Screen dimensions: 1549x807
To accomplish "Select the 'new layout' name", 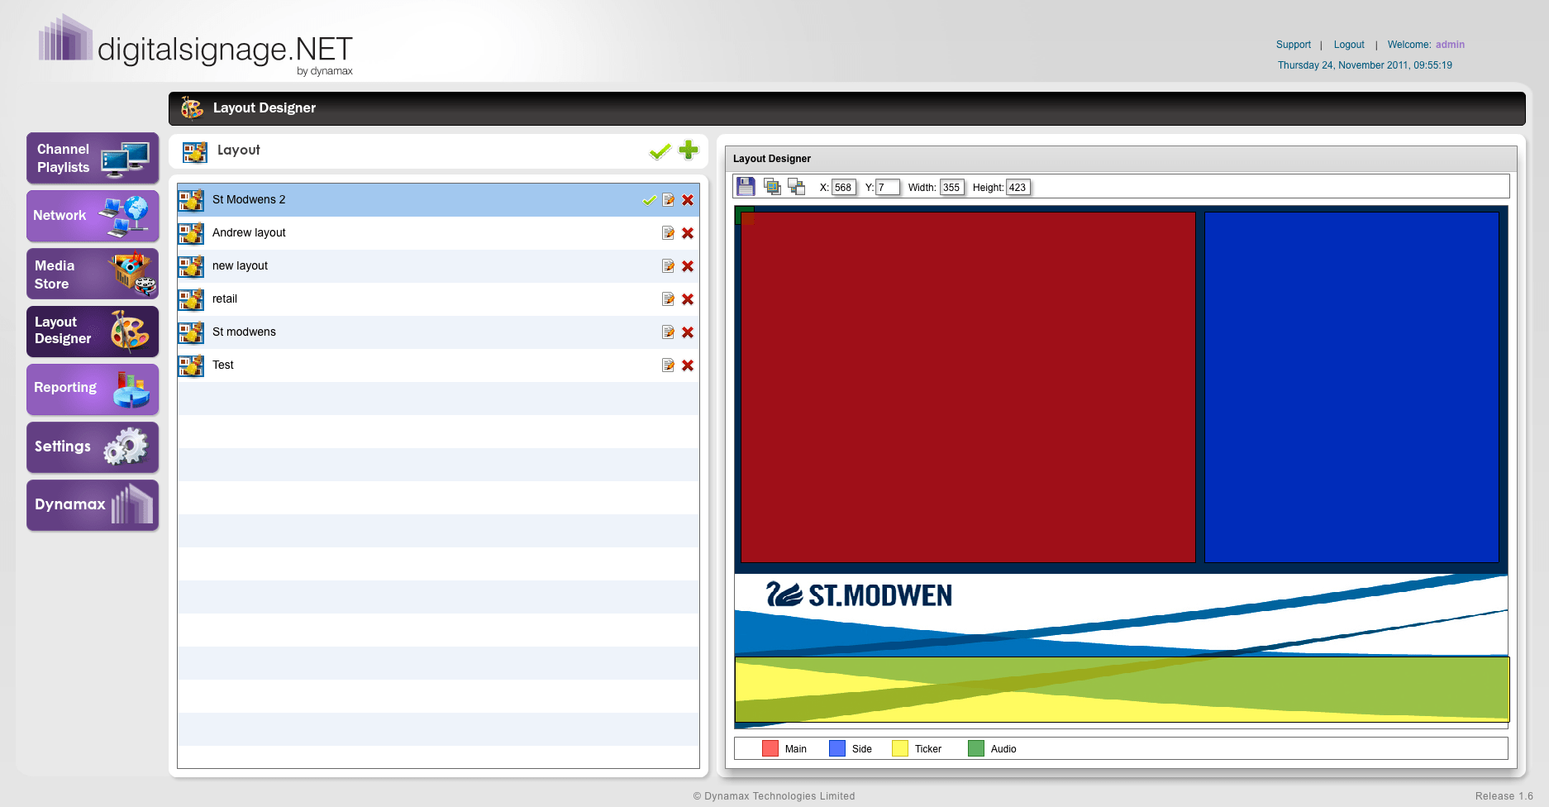I will (x=240, y=266).
